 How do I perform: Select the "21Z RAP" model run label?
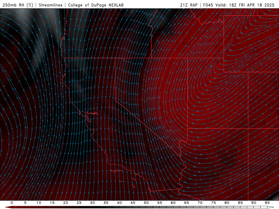click(x=189, y=5)
